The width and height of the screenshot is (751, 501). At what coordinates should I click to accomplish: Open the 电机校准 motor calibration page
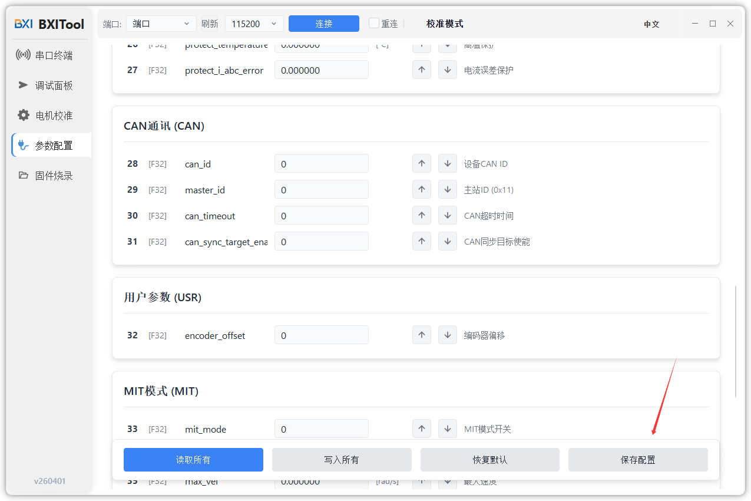[x=51, y=116]
